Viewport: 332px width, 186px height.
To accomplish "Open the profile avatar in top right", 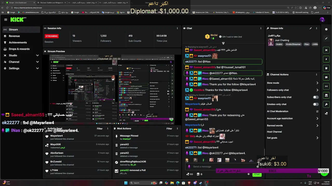I will (x=322, y=20).
